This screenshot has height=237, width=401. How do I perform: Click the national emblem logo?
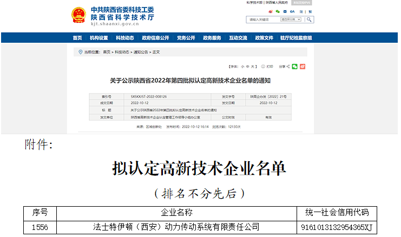click(78, 15)
